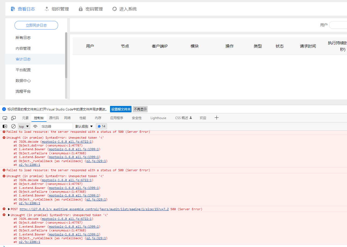This screenshot has height=247, width=347.
Task: Clear the console with the clear icon
Action: 13,126
